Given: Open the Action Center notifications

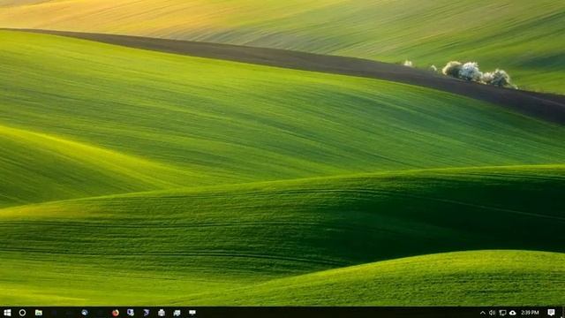Looking at the screenshot, I should coord(551,313).
